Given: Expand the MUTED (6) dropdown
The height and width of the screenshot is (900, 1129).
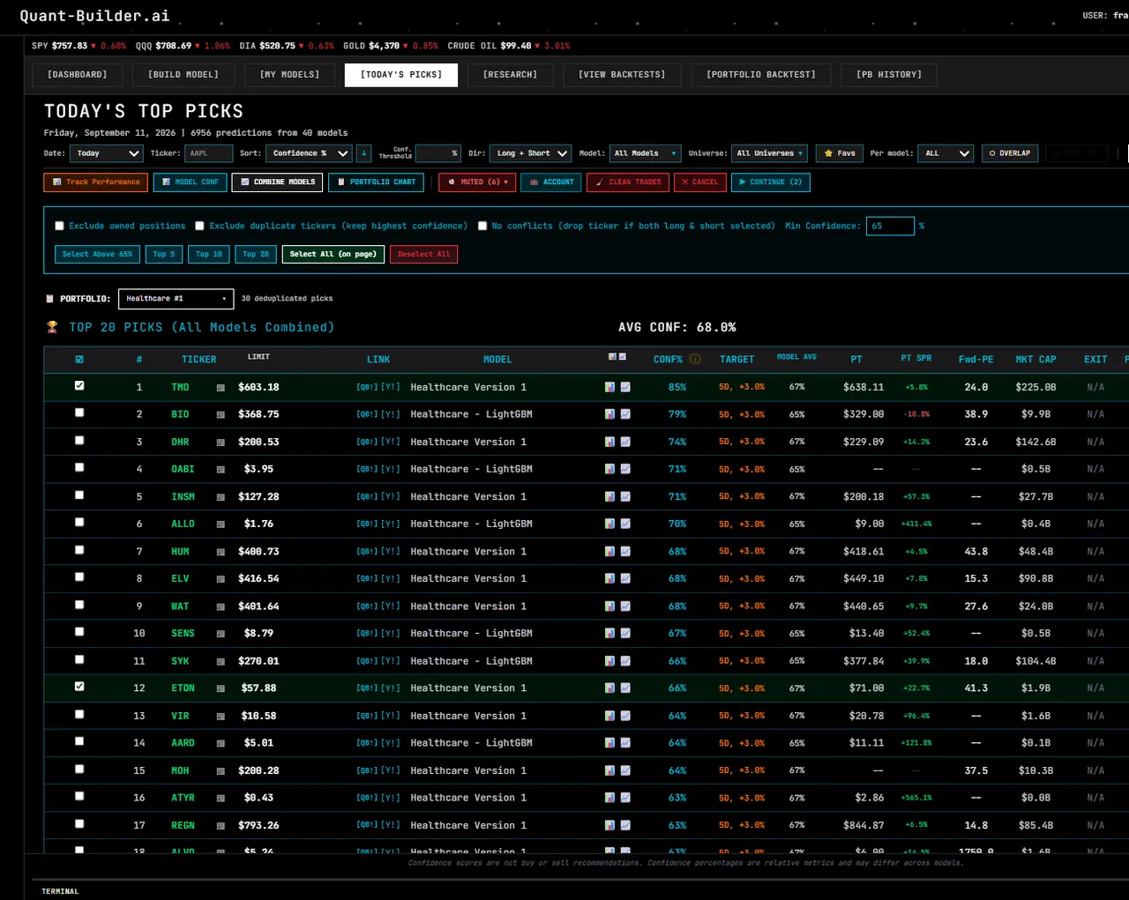Looking at the screenshot, I should pyautogui.click(x=477, y=182).
